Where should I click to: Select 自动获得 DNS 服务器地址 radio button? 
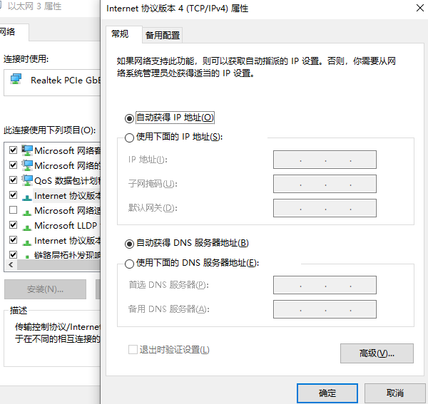pyautogui.click(x=129, y=243)
